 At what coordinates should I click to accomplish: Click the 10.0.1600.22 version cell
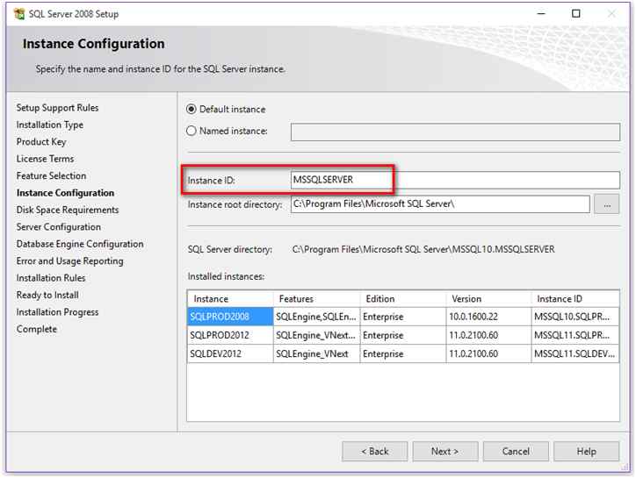[488, 317]
